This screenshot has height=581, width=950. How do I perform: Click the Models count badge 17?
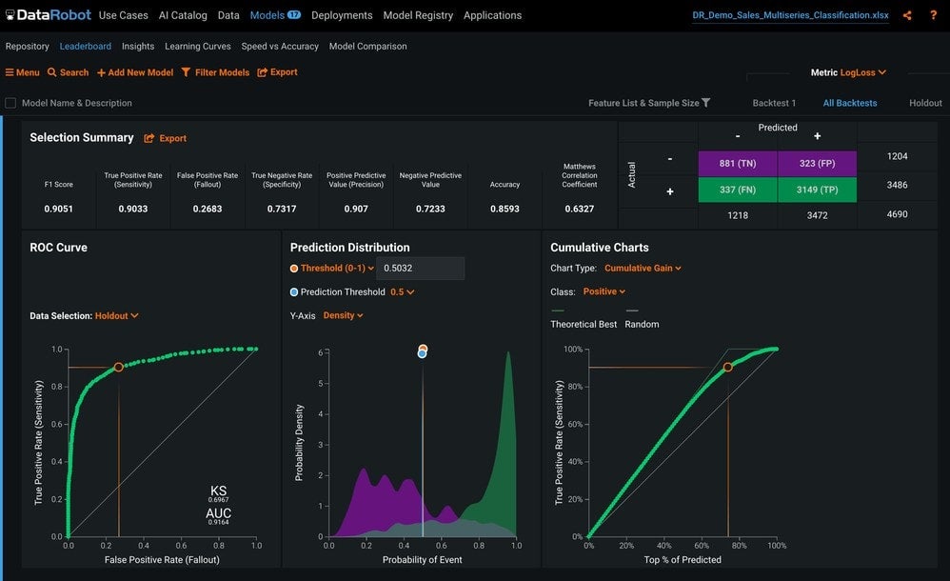294,14
